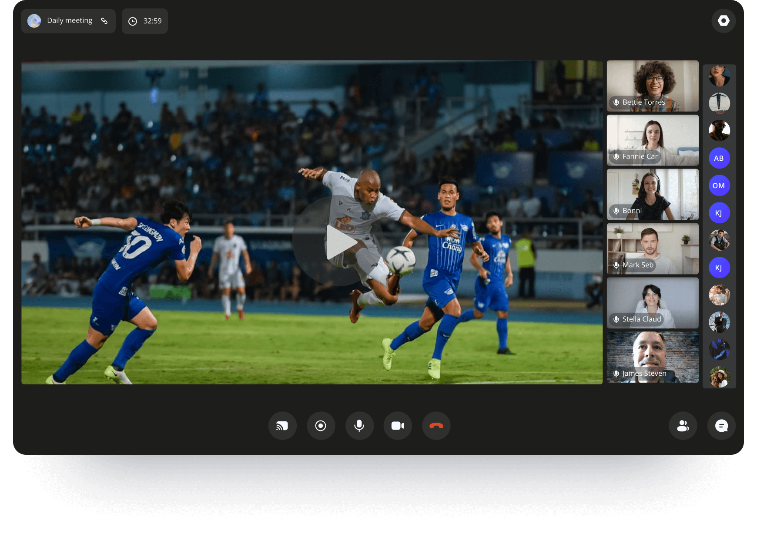Toggle Bonni's microphone icon
The image size is (757, 533).
616,211
